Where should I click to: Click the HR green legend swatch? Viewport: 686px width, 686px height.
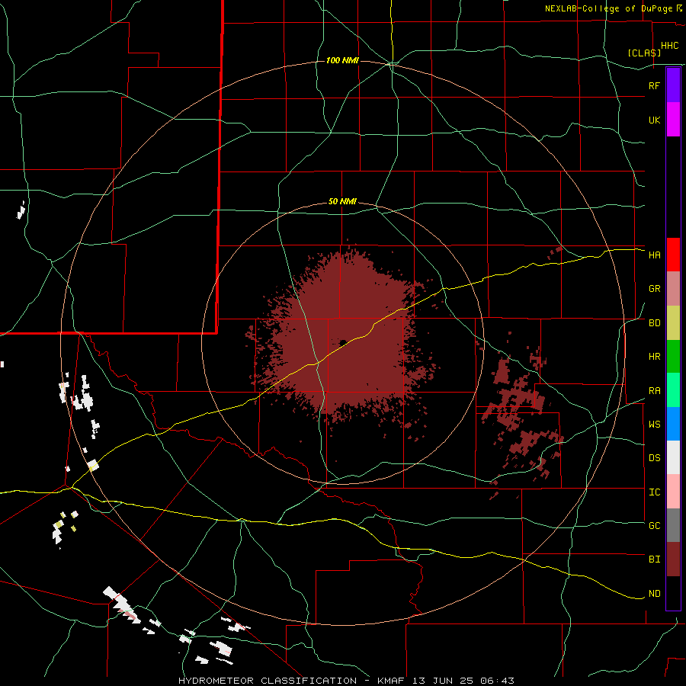[x=673, y=357]
